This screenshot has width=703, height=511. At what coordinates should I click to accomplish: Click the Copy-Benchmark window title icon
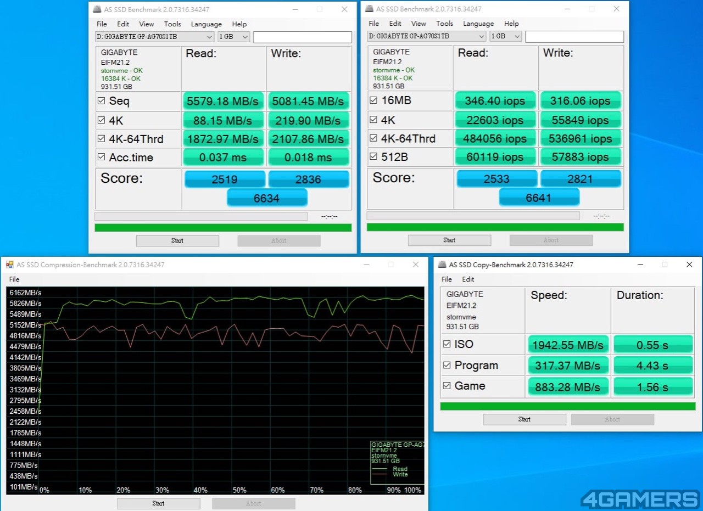pos(442,265)
